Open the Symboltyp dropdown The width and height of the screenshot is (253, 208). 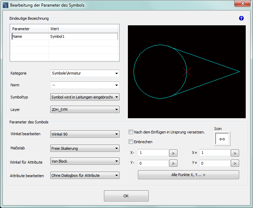(116, 97)
